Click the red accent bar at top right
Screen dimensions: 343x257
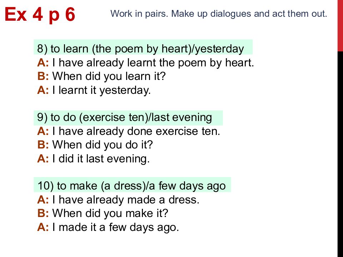coord(340,26)
